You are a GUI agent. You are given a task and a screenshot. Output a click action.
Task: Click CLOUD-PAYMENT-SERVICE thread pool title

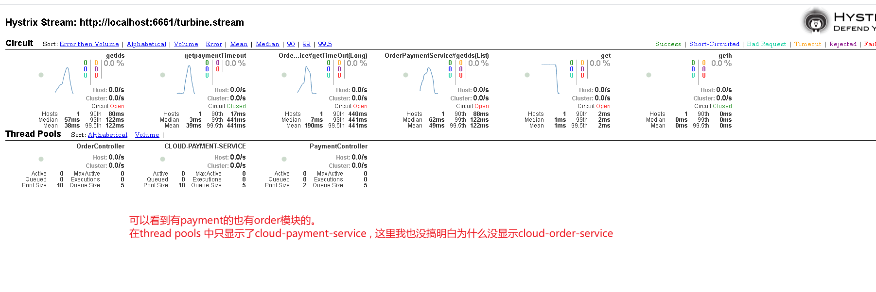pyautogui.click(x=205, y=146)
